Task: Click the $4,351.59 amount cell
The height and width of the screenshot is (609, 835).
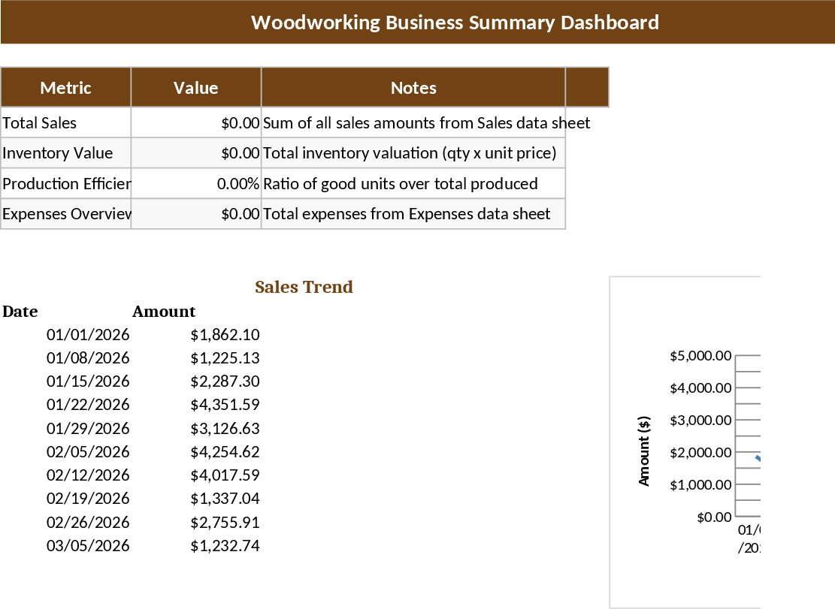Action: (x=225, y=404)
